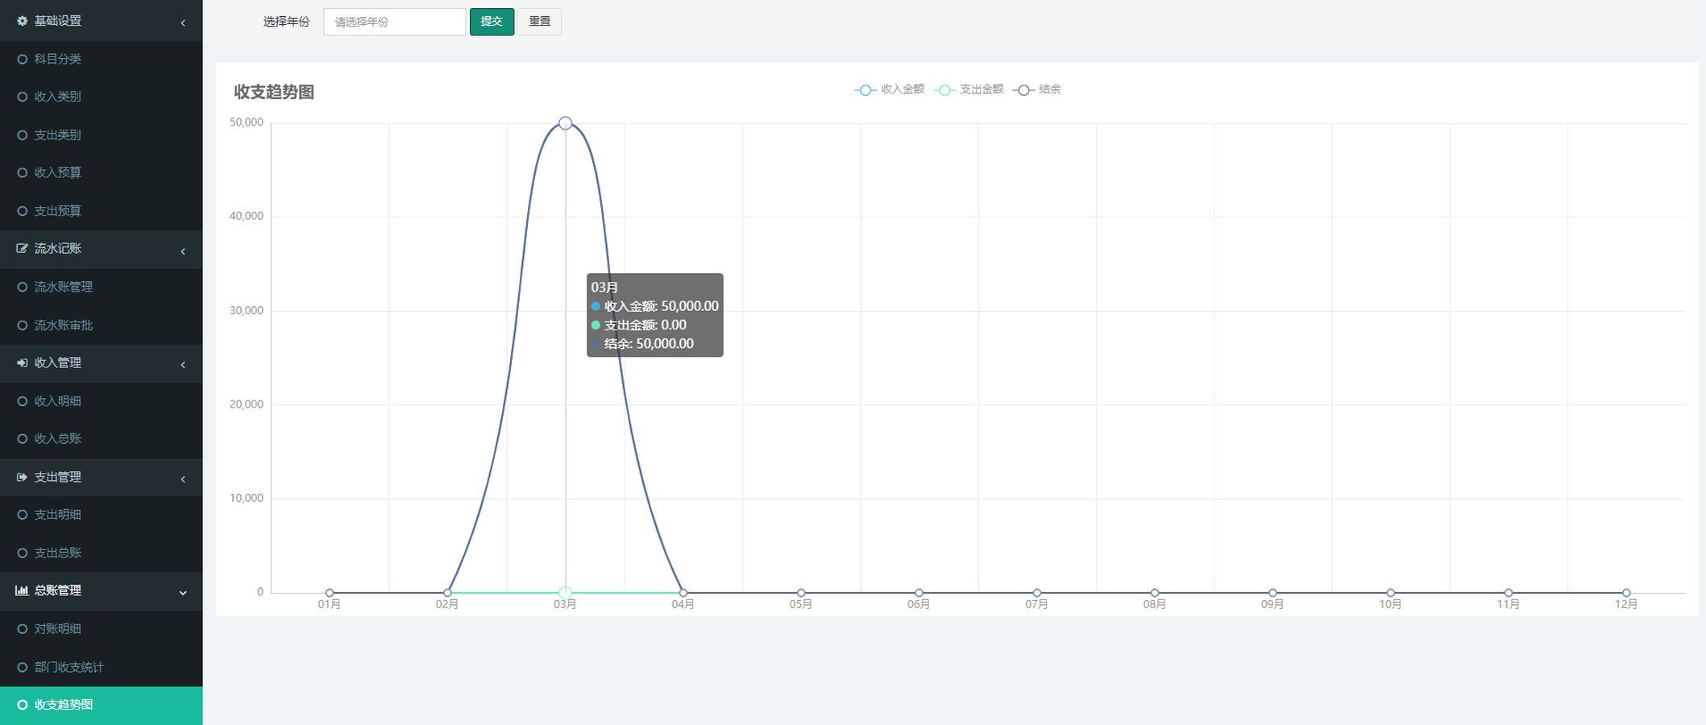
Task: Click the 收入总账 menu text
Action: click(57, 439)
